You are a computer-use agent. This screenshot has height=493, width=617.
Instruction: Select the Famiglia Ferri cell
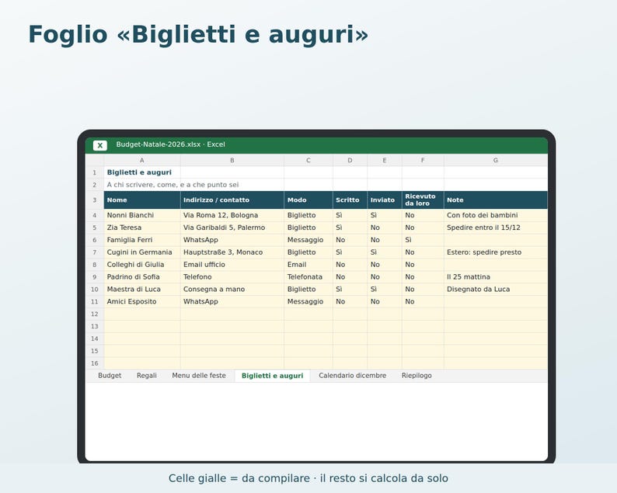pos(142,240)
